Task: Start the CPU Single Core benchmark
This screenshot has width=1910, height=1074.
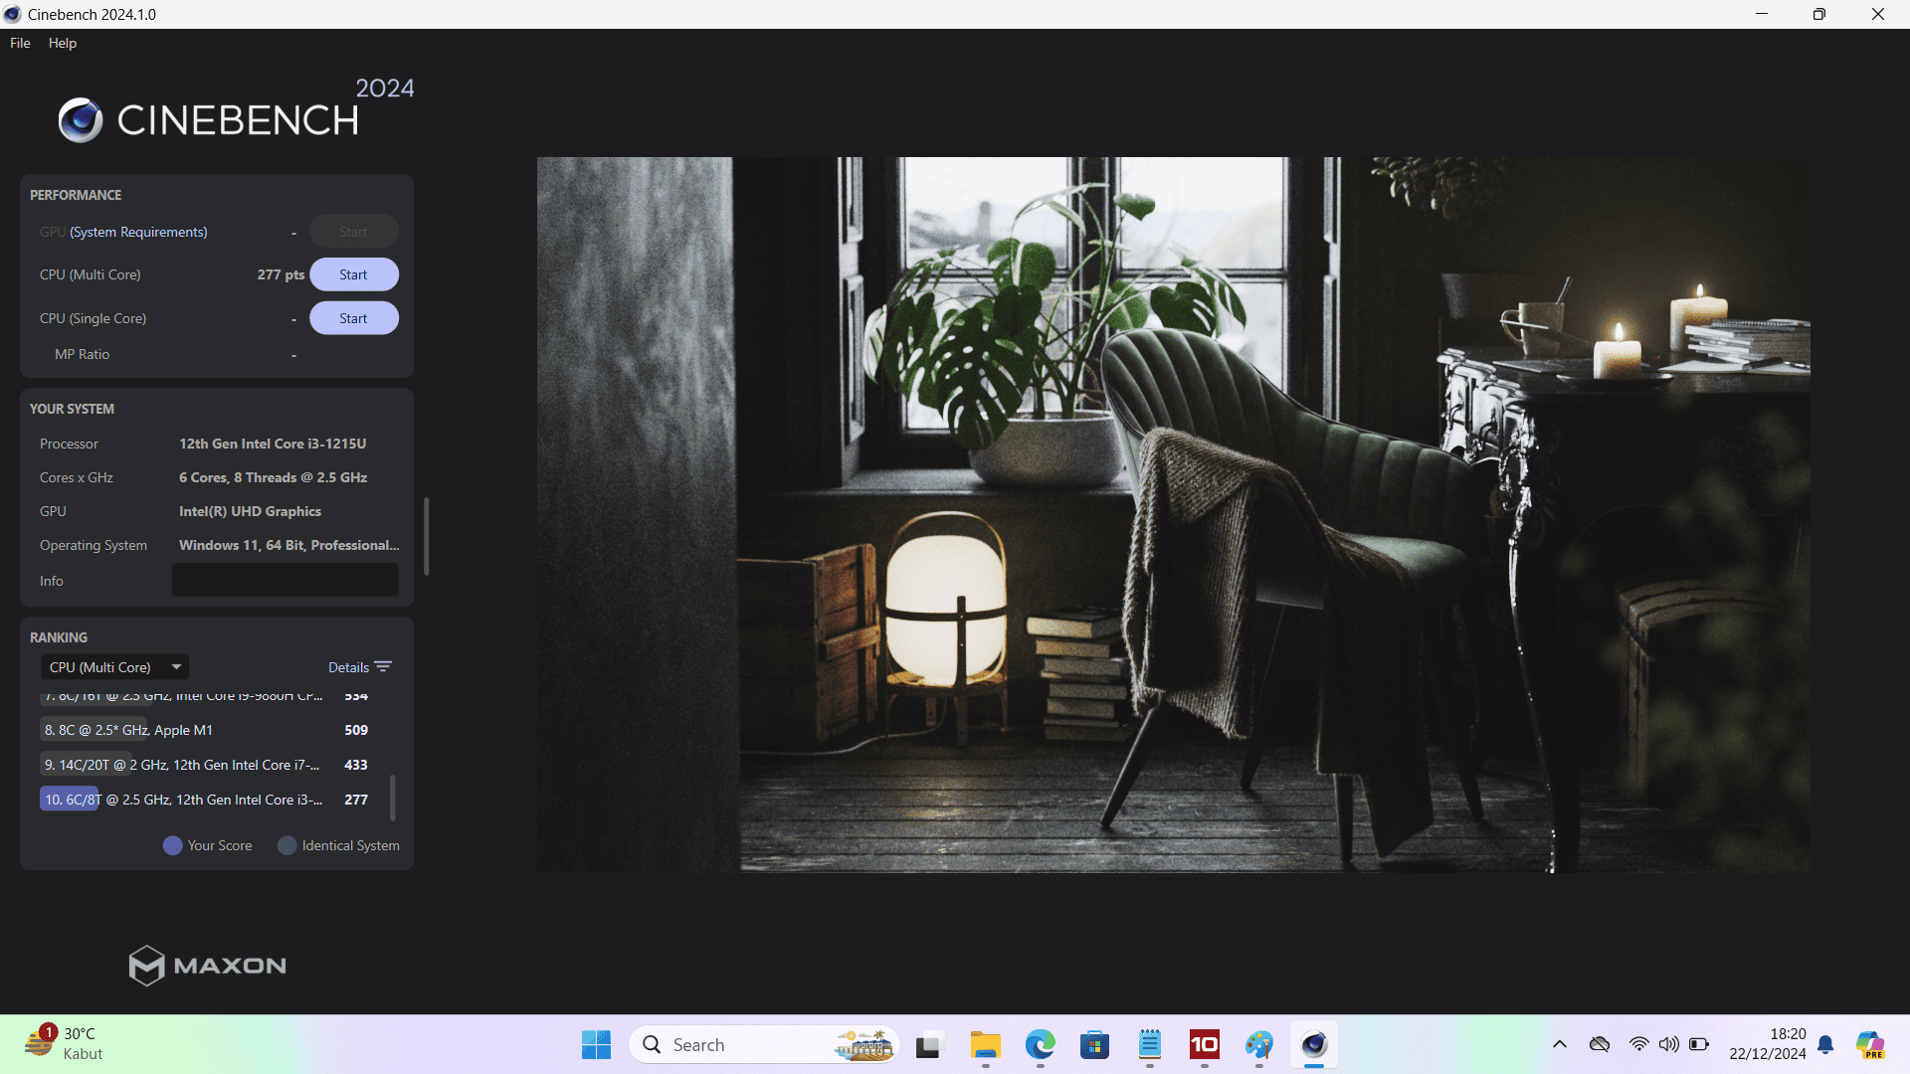Action: pyautogui.click(x=353, y=318)
